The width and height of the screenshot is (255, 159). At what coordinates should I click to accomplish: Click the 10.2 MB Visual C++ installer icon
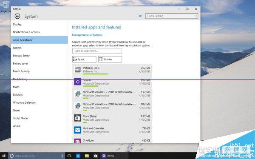coord(78,106)
